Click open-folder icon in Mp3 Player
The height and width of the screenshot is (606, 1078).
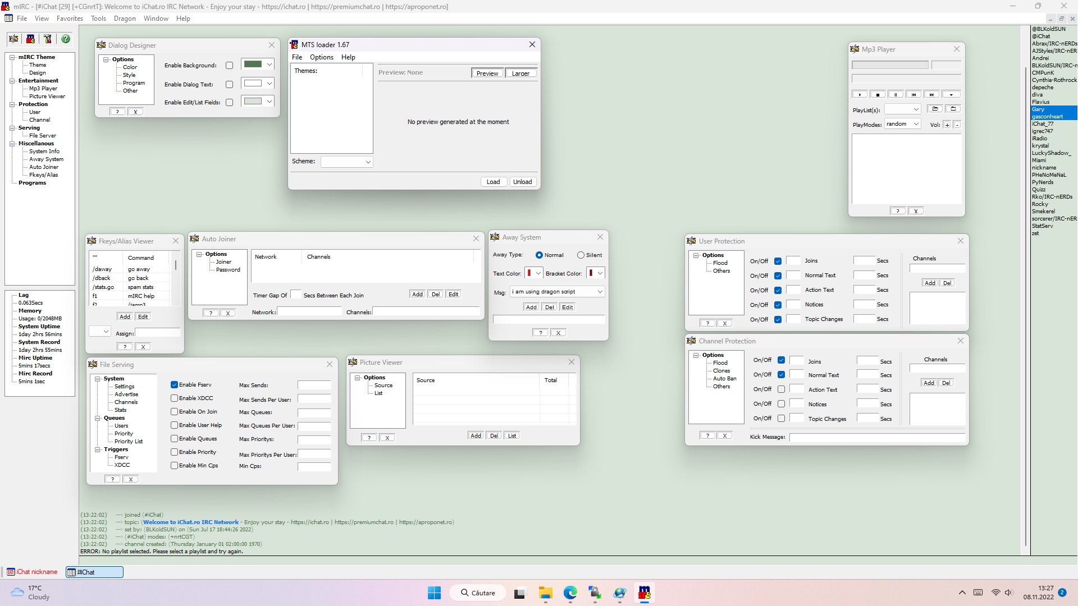[x=935, y=109]
